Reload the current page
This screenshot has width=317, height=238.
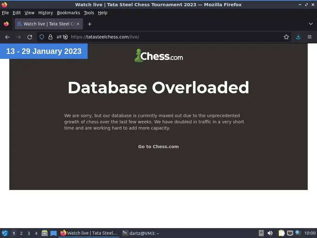(x=30, y=37)
